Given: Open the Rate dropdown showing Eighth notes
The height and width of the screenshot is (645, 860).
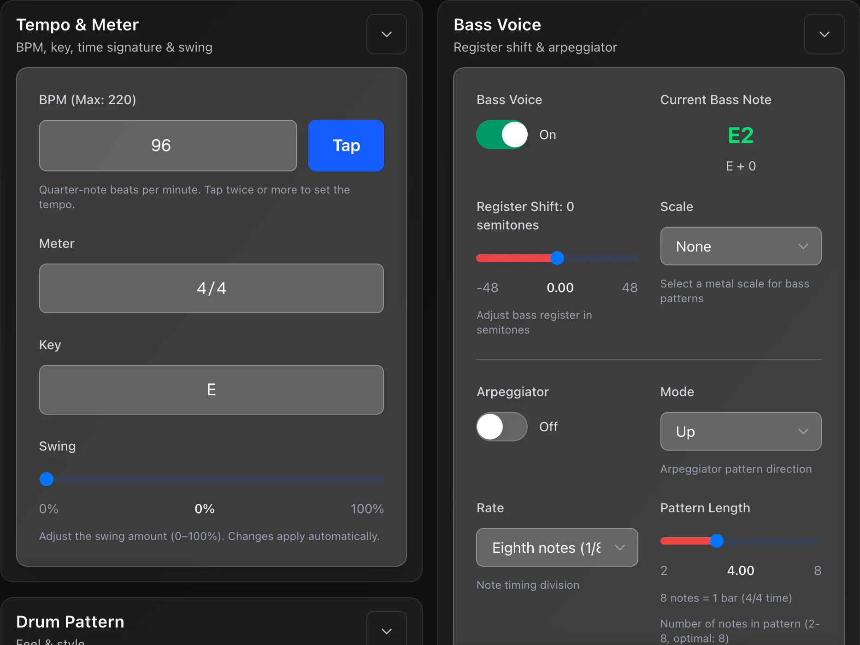Looking at the screenshot, I should (x=557, y=547).
